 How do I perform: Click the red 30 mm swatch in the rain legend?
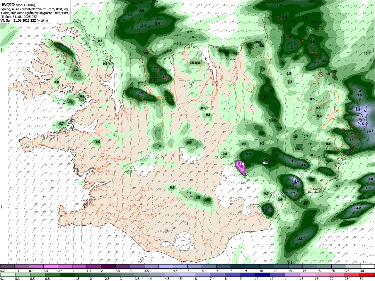point(367,275)
